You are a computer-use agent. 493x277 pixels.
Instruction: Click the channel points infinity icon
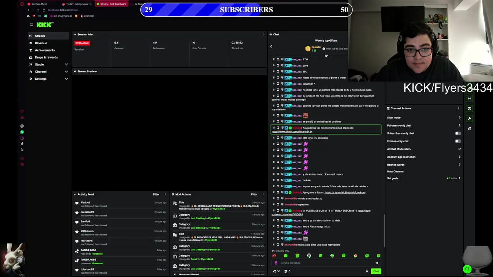[x=277, y=271]
